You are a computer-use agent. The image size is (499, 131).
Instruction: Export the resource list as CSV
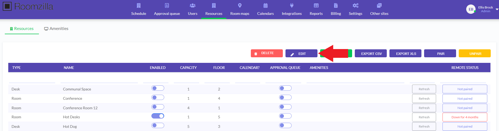[x=371, y=54]
